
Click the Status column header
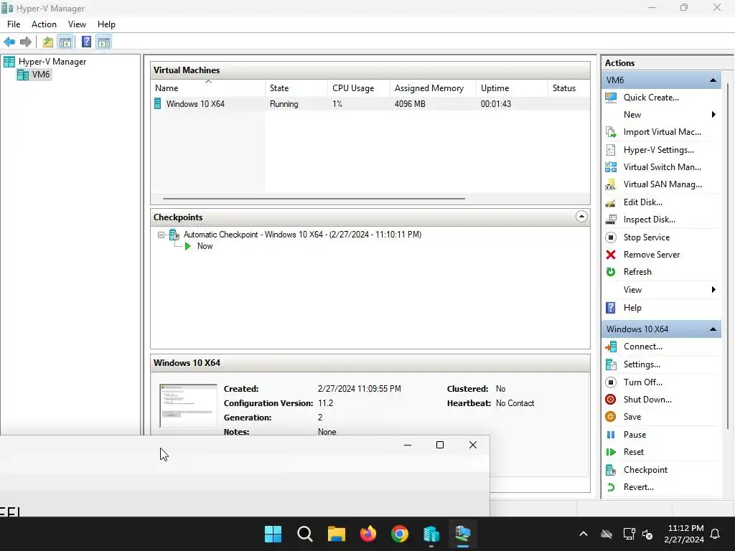click(569, 88)
